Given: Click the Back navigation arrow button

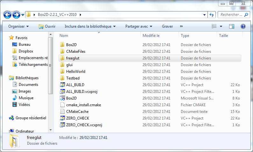Looking at the screenshot, I should (x=8, y=15).
